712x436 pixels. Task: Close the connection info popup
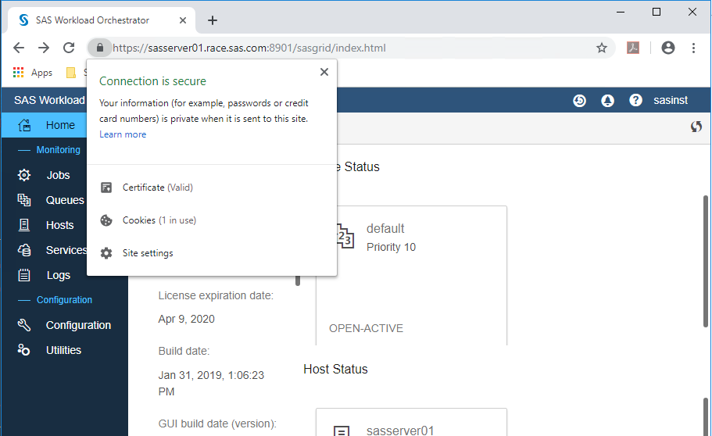[x=324, y=72]
